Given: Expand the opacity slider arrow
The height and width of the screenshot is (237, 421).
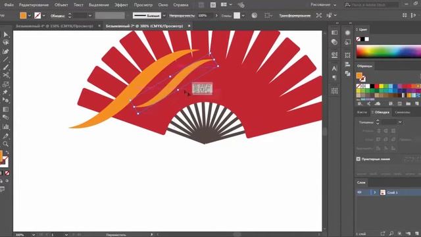Looking at the screenshot, I should (216, 16).
